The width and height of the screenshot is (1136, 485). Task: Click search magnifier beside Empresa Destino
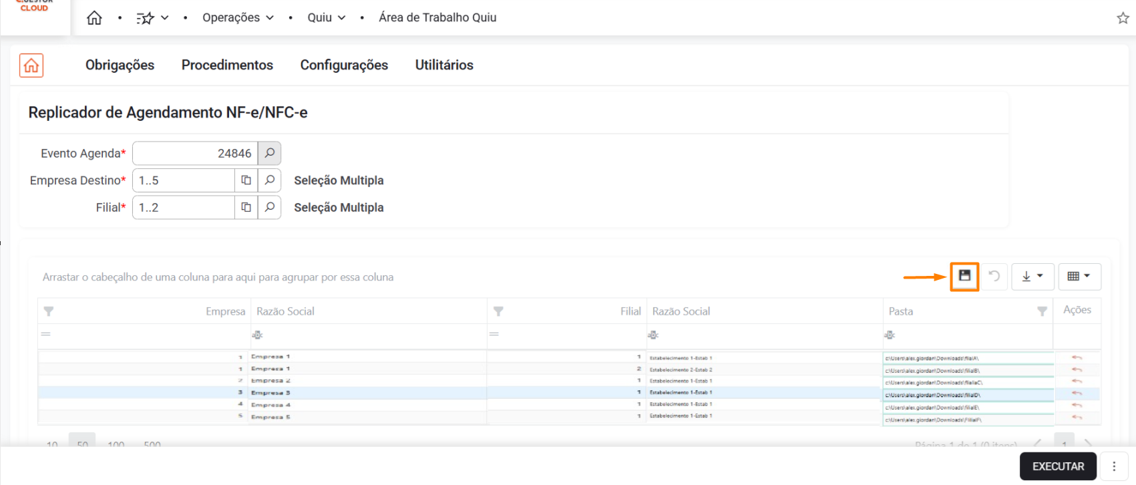269,180
